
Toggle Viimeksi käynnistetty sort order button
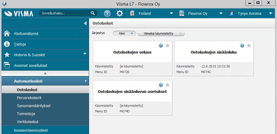[161, 33]
